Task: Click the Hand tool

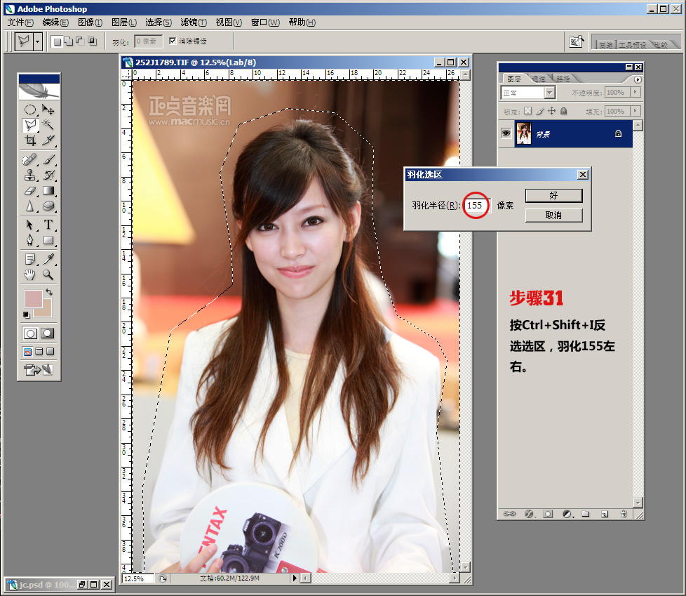Action: (x=30, y=274)
